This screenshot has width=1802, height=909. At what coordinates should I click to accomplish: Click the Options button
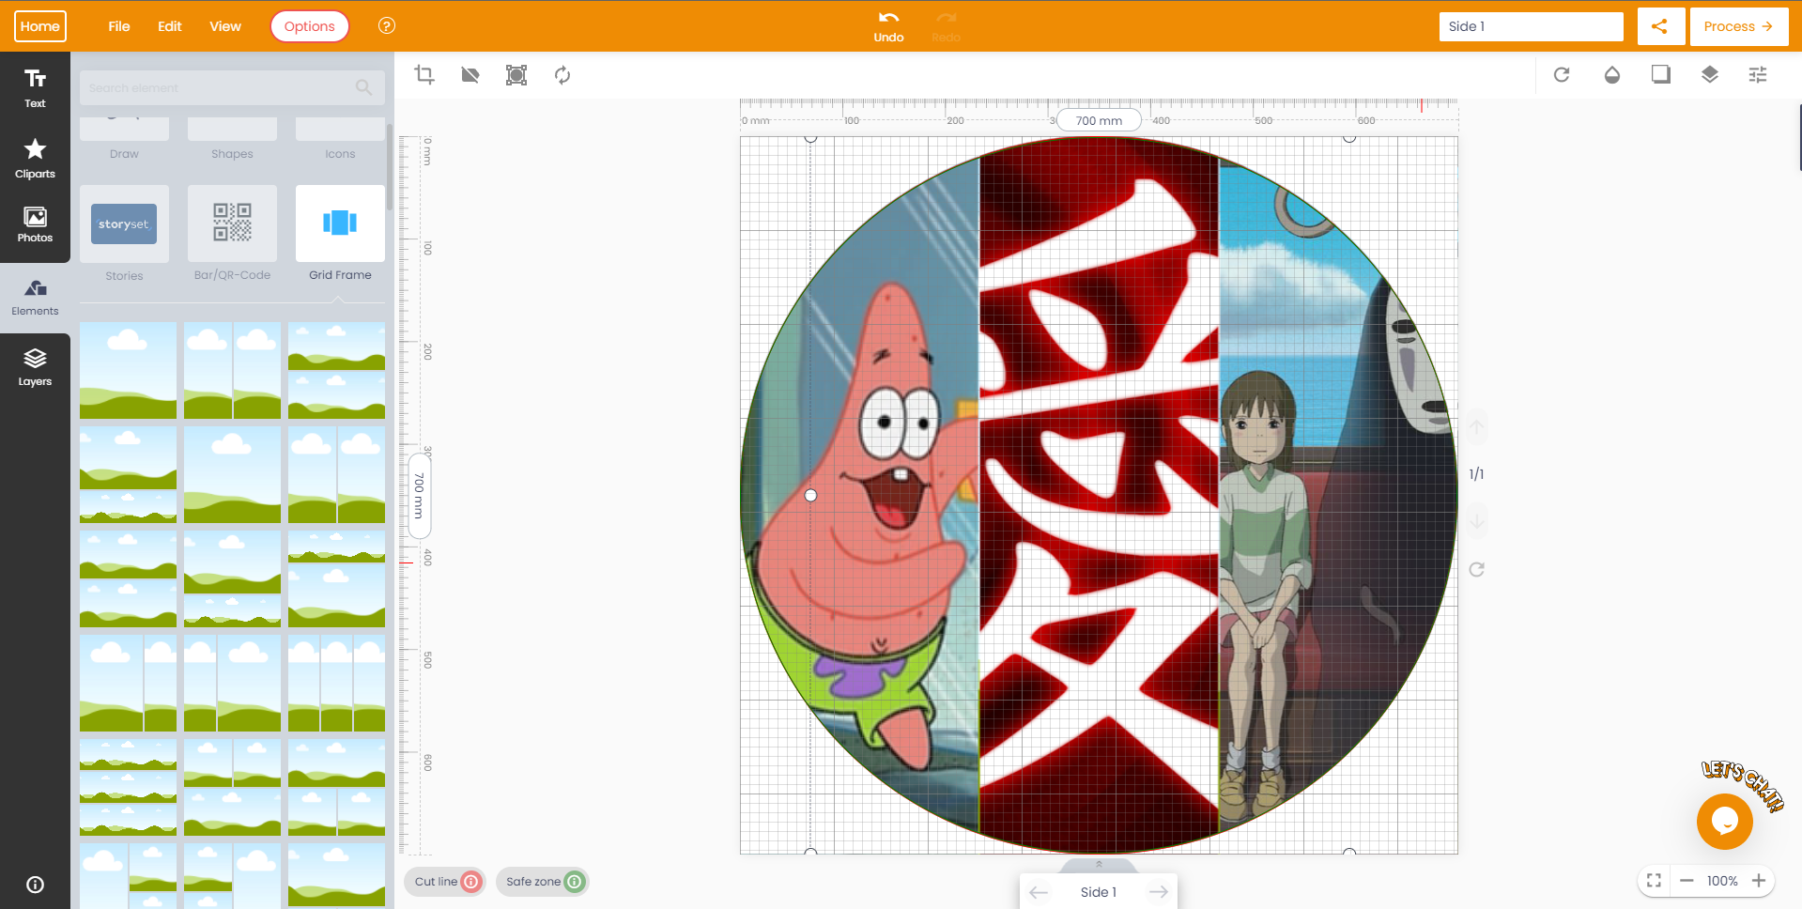310,26
